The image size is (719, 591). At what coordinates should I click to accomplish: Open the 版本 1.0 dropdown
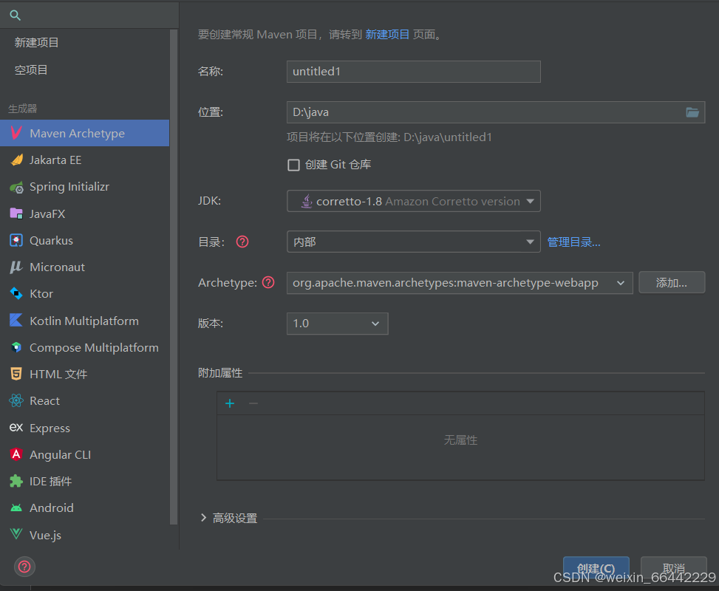(x=338, y=324)
